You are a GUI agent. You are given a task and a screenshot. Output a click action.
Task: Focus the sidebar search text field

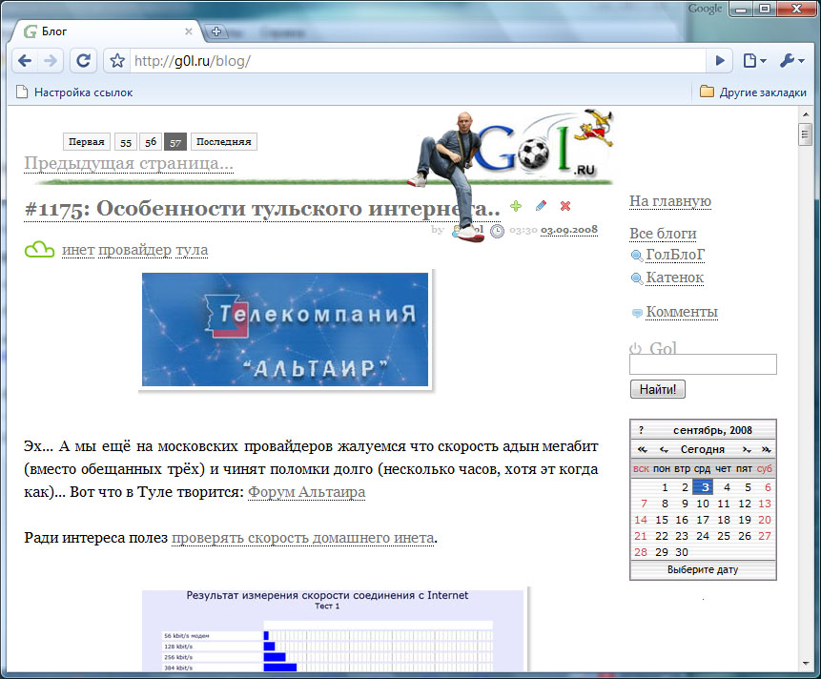click(703, 364)
